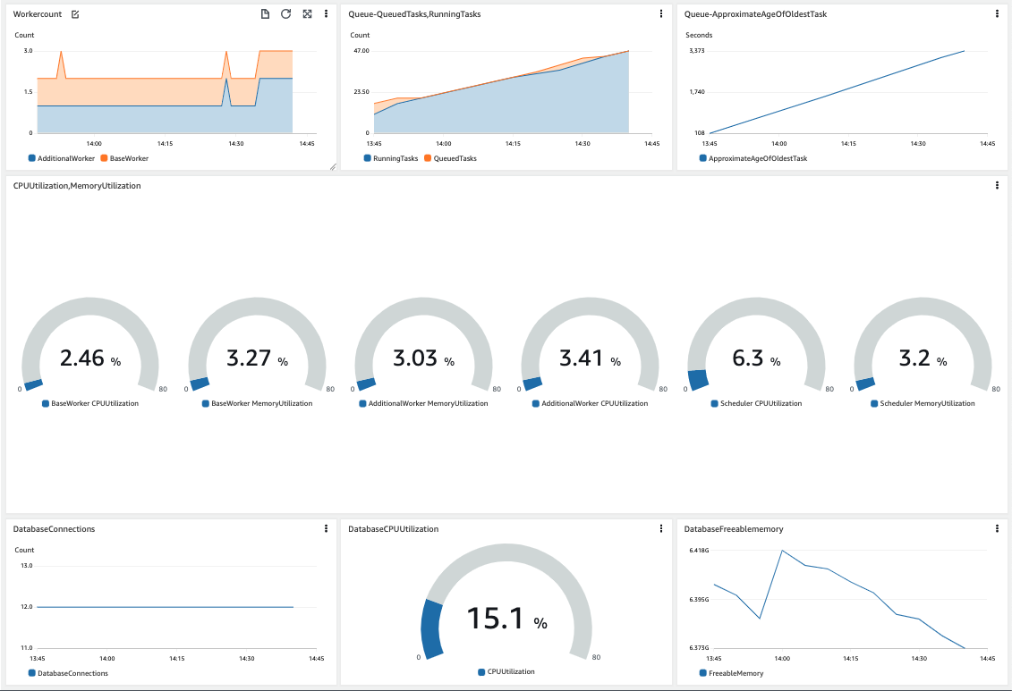Refresh the Workercount widget
The width and height of the screenshot is (1012, 691).
coord(285,13)
